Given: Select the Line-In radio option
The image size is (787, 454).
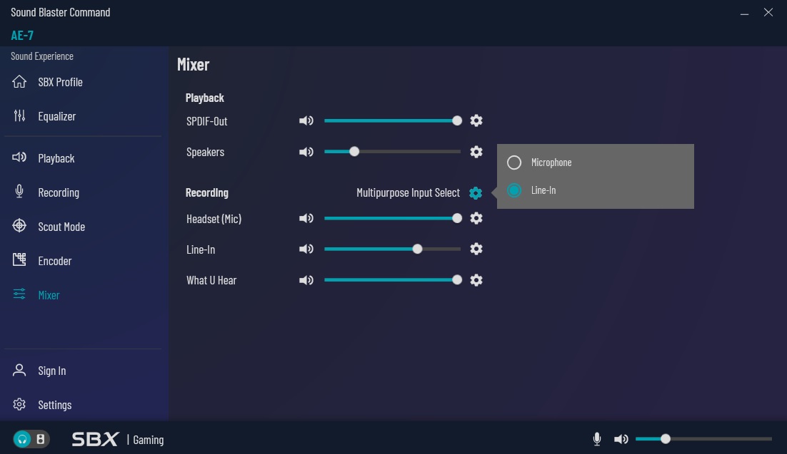Looking at the screenshot, I should tap(514, 190).
